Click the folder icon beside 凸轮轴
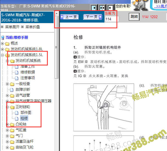The width and height of the screenshot is (167, 151). point(12,124)
